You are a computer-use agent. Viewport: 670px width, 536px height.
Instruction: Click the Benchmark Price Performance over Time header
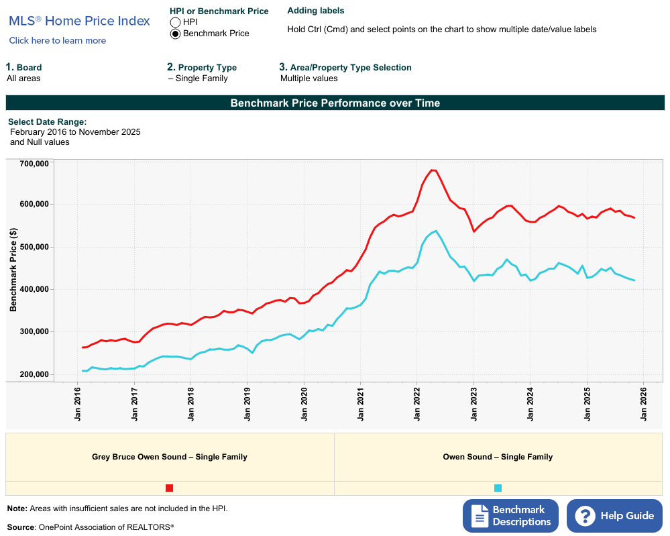pos(335,103)
